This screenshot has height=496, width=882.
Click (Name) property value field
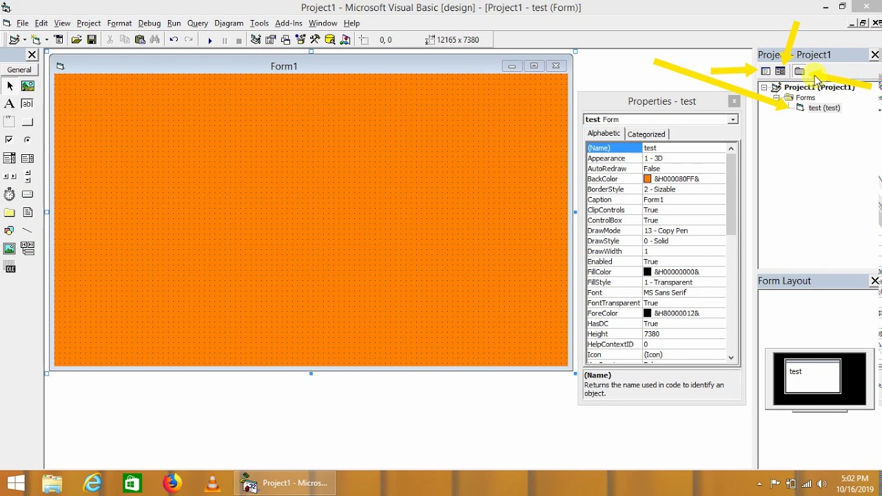tap(684, 148)
